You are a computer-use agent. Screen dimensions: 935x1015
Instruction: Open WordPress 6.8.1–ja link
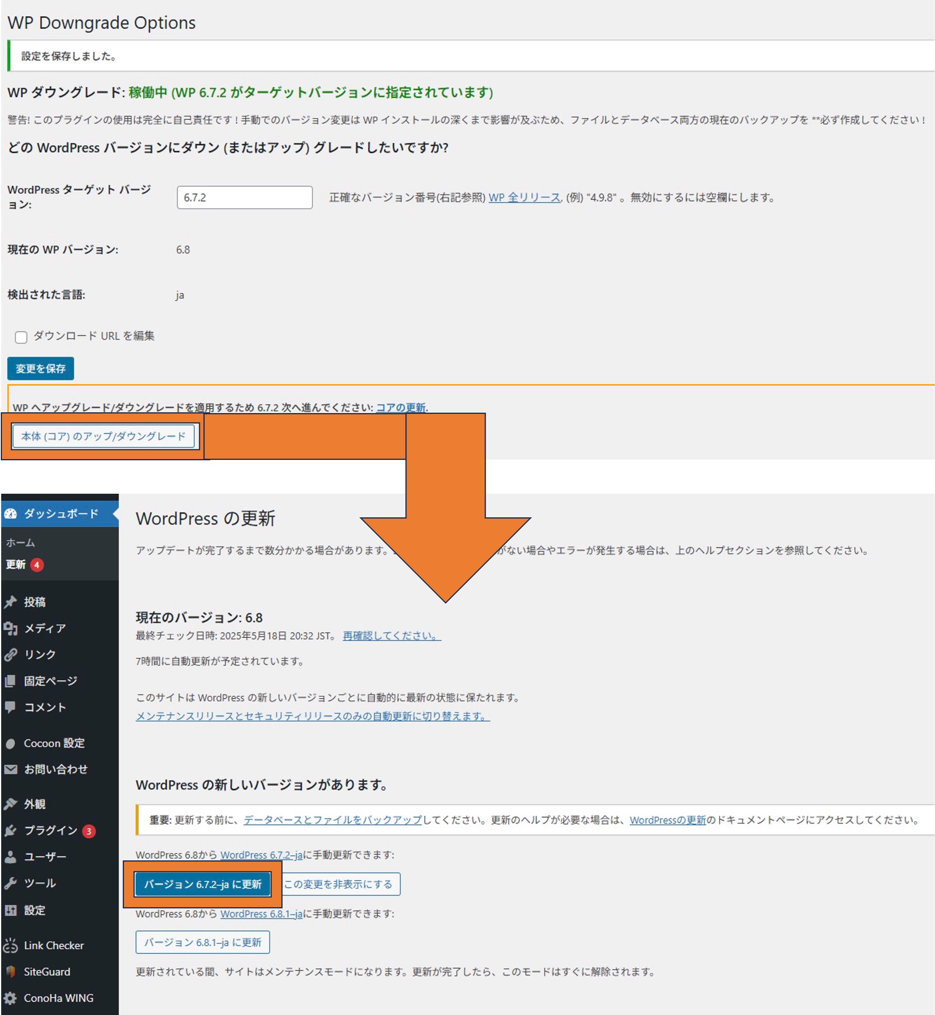pyautogui.click(x=261, y=913)
